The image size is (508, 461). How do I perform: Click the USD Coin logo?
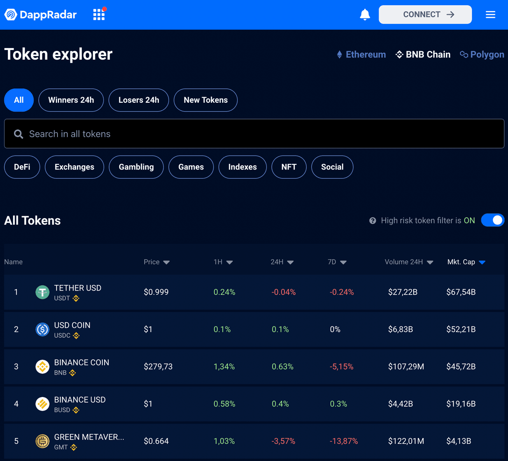[42, 329]
